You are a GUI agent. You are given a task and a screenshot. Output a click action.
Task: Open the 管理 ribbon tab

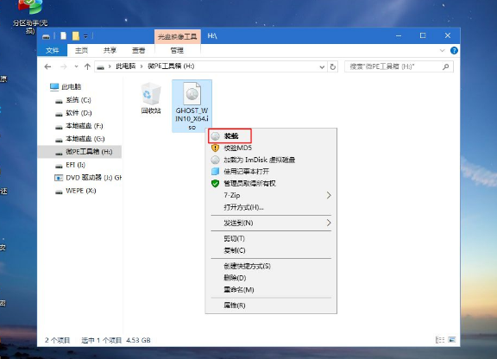(177, 50)
